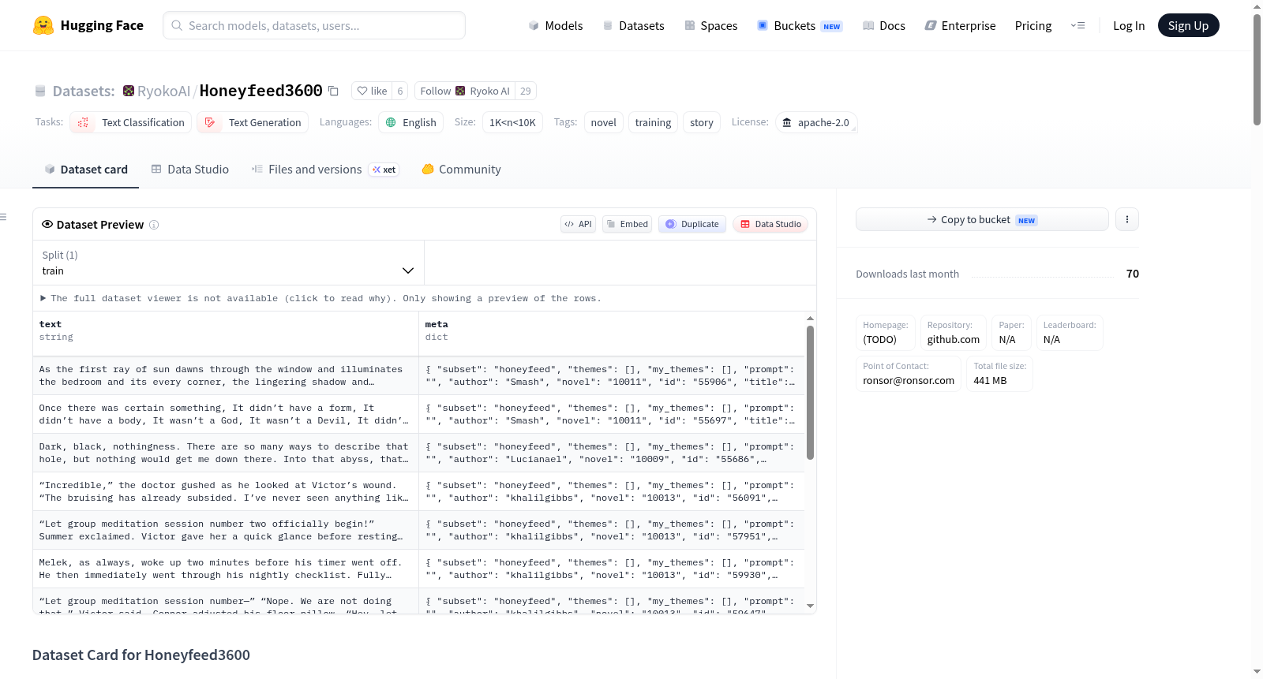Switch to the Data Studio tab
Screen dimensions: 1263x679
tap(190, 169)
